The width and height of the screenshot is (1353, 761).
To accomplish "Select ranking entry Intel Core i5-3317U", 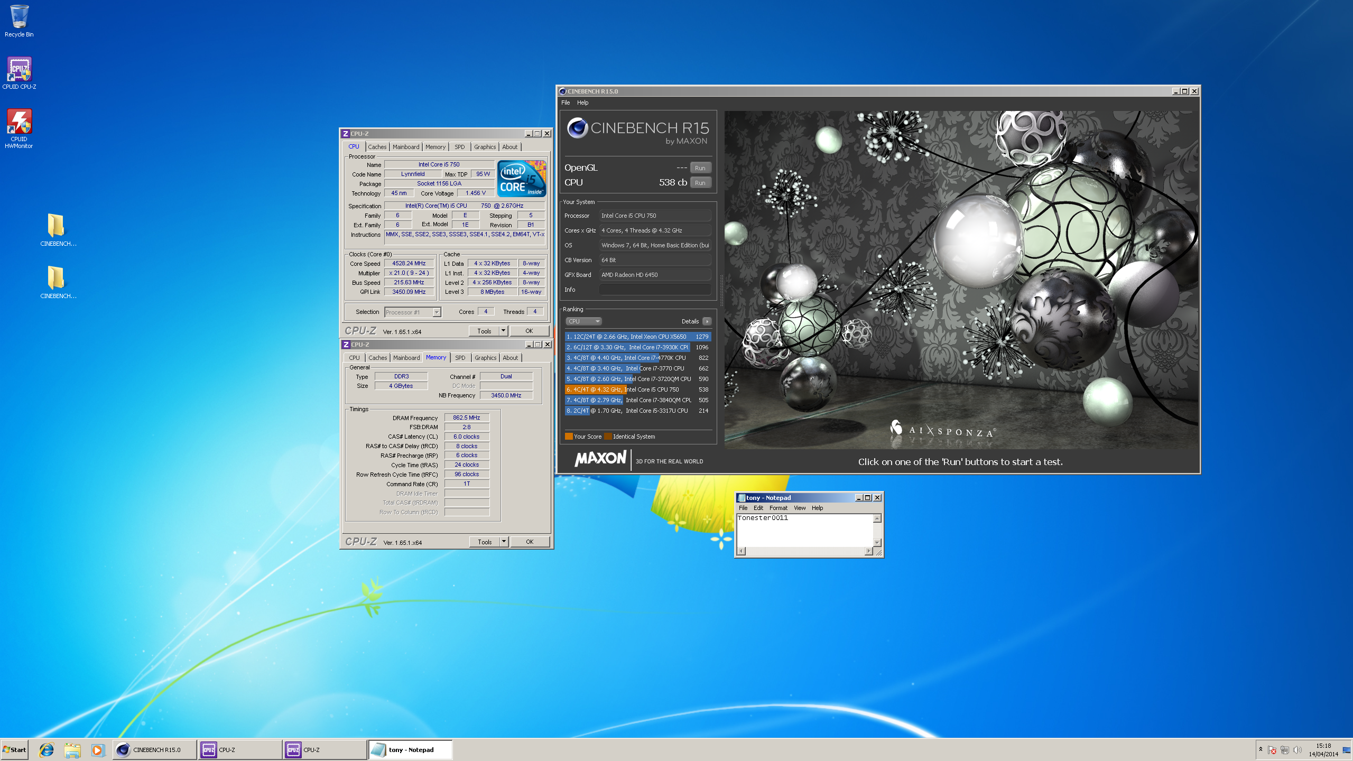I will pos(637,411).
